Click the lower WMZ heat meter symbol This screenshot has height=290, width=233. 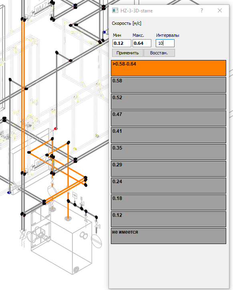[42, 163]
